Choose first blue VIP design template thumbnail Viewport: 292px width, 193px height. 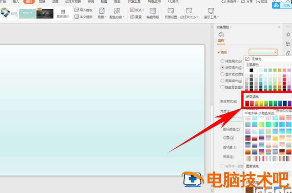[9, 13]
